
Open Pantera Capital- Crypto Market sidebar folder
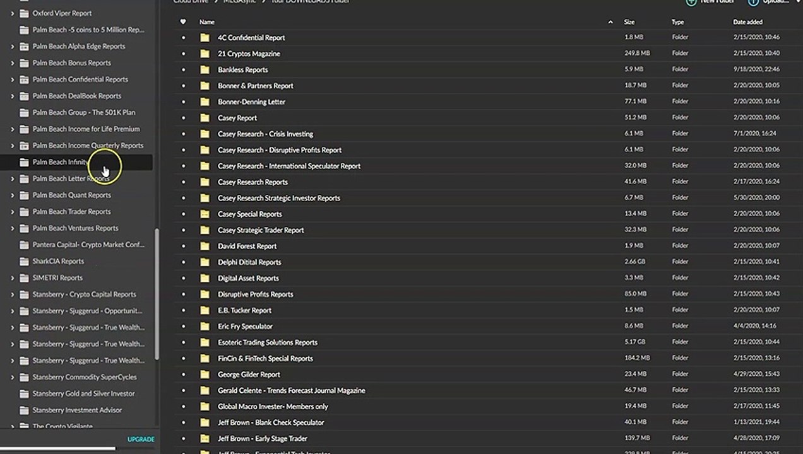[x=88, y=245]
